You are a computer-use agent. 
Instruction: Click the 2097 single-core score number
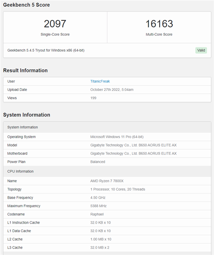pos(55,24)
